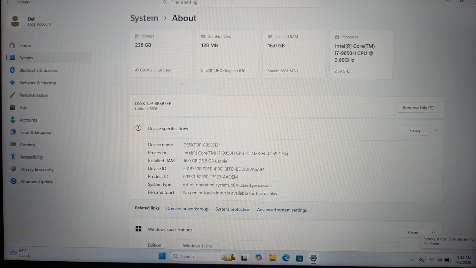This screenshot has width=476, height=268.
Task: Show hidden icons in system tray
Action: 412,260
